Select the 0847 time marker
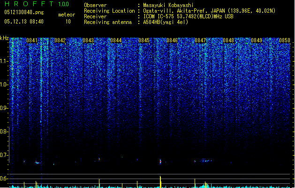 click(x=200, y=40)
